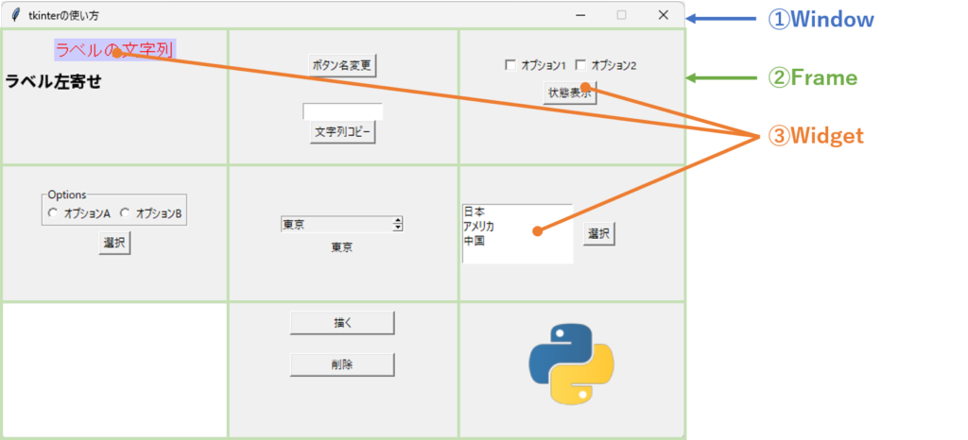Click the 削除 button
Screen dimensions: 968x440
[341, 364]
